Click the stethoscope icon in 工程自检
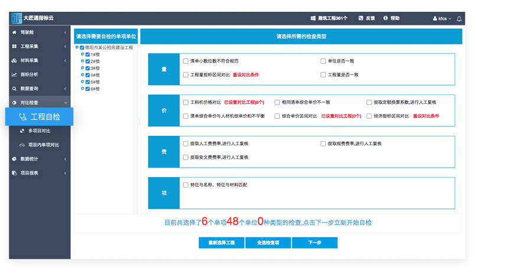 click(23, 117)
